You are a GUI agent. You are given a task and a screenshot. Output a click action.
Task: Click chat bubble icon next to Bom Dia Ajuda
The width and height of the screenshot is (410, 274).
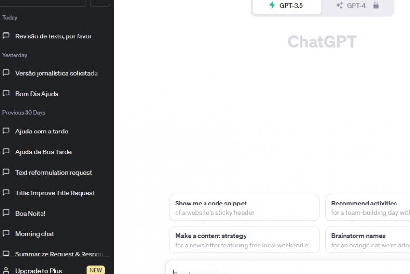[x=6, y=94]
